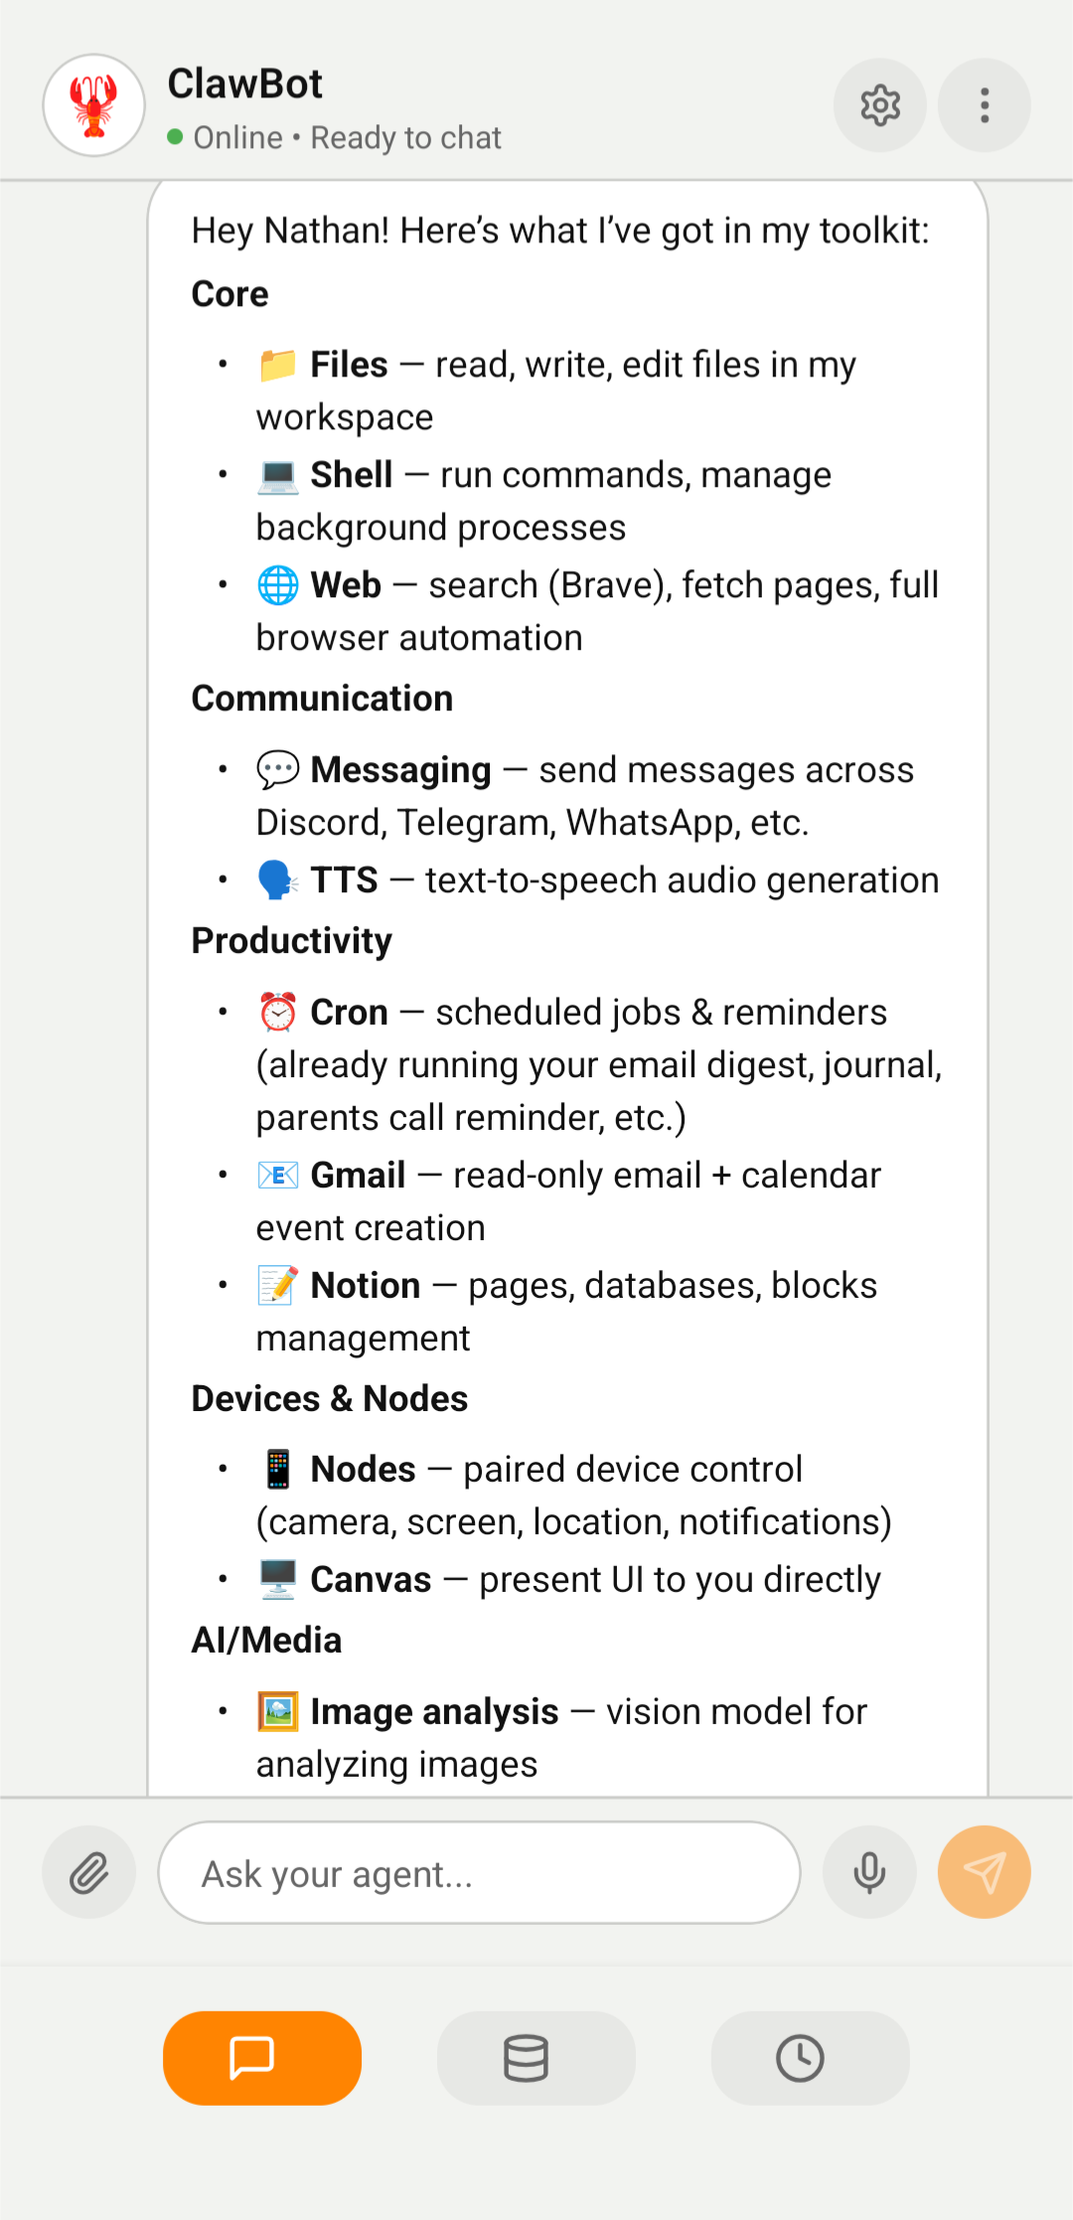Viewport: 1073px width, 2220px height.
Task: Attach a file using the paperclip
Action: (88, 1871)
